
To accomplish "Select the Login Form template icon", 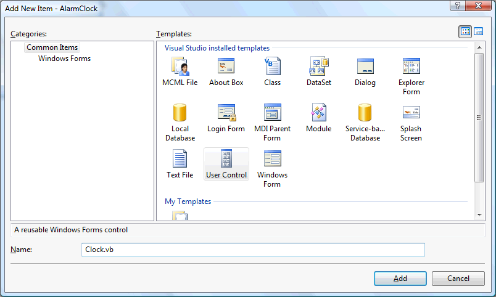I will [226, 113].
